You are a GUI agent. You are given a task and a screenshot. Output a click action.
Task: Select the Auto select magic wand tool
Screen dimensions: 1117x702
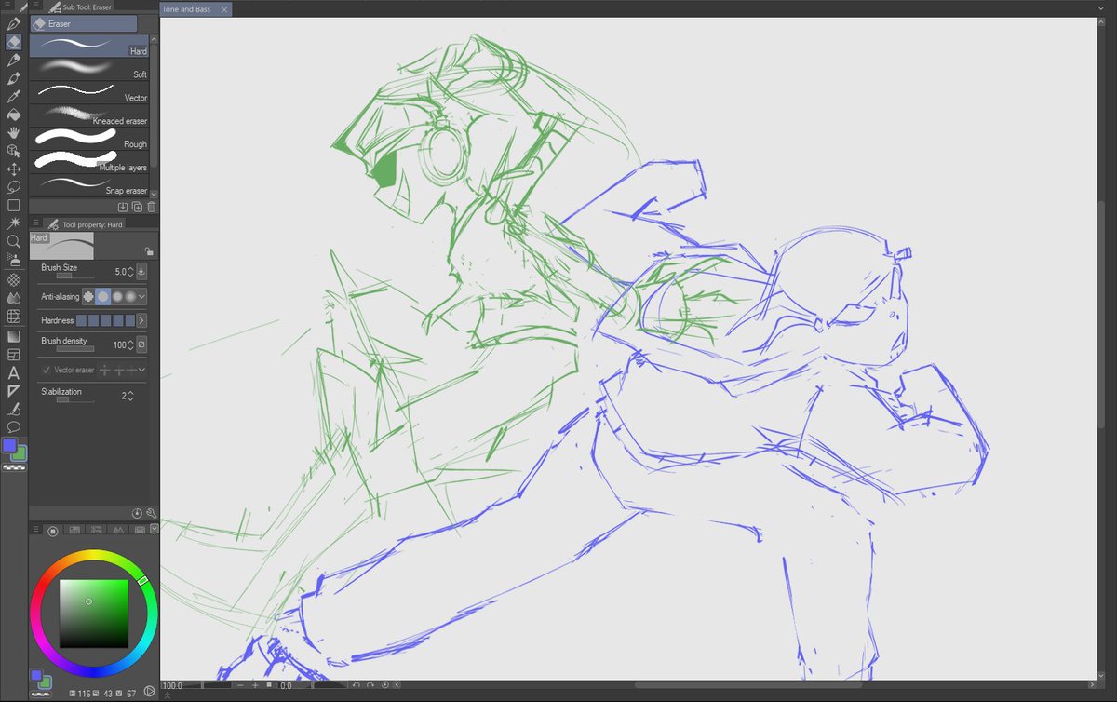tap(13, 223)
